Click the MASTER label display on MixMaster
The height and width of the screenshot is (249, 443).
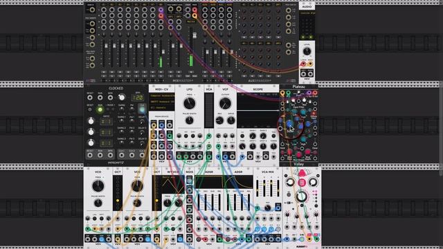click(191, 21)
